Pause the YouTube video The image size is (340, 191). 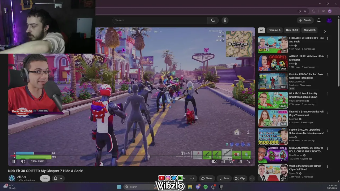point(14,161)
